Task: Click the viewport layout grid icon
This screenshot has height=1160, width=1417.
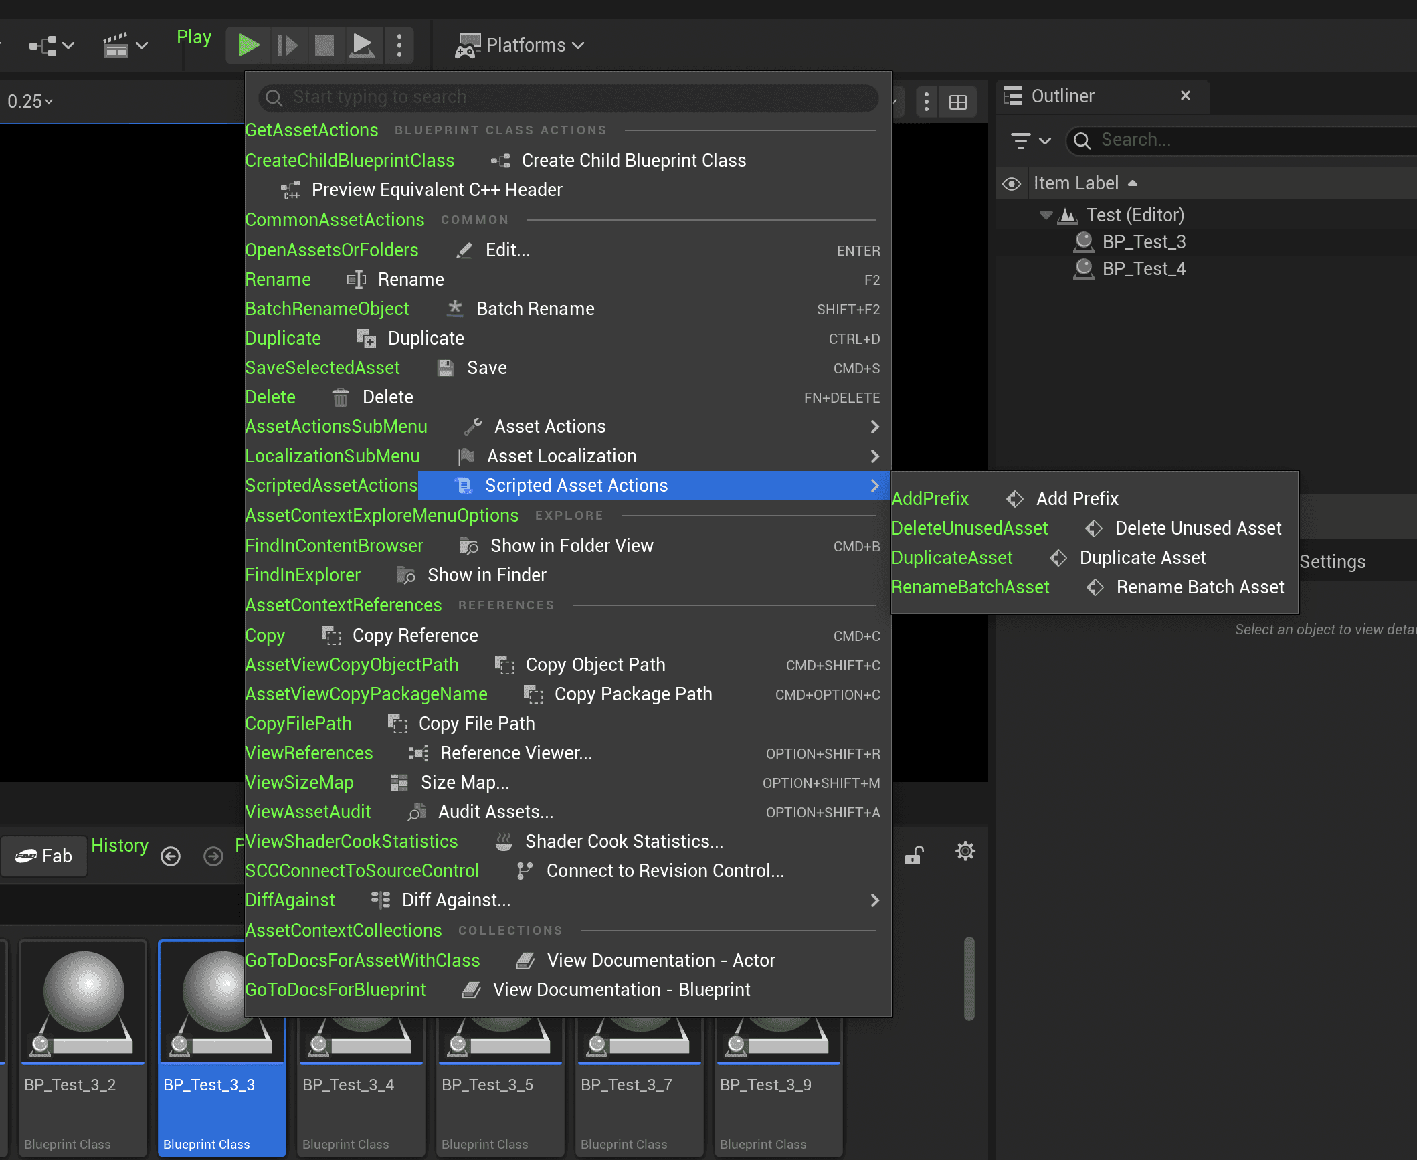Action: point(958,102)
